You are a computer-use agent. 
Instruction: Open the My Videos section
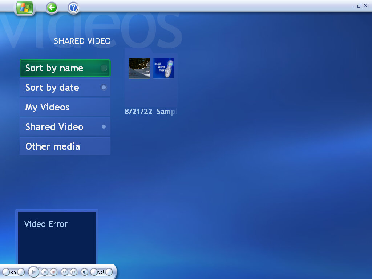click(x=65, y=107)
